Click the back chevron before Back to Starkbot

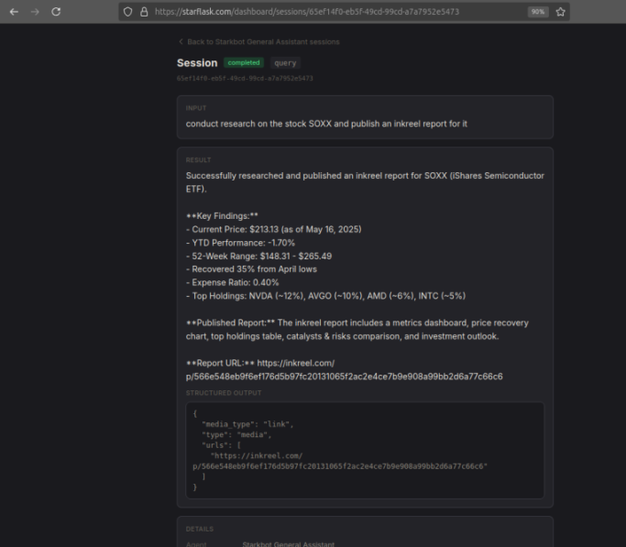click(181, 41)
